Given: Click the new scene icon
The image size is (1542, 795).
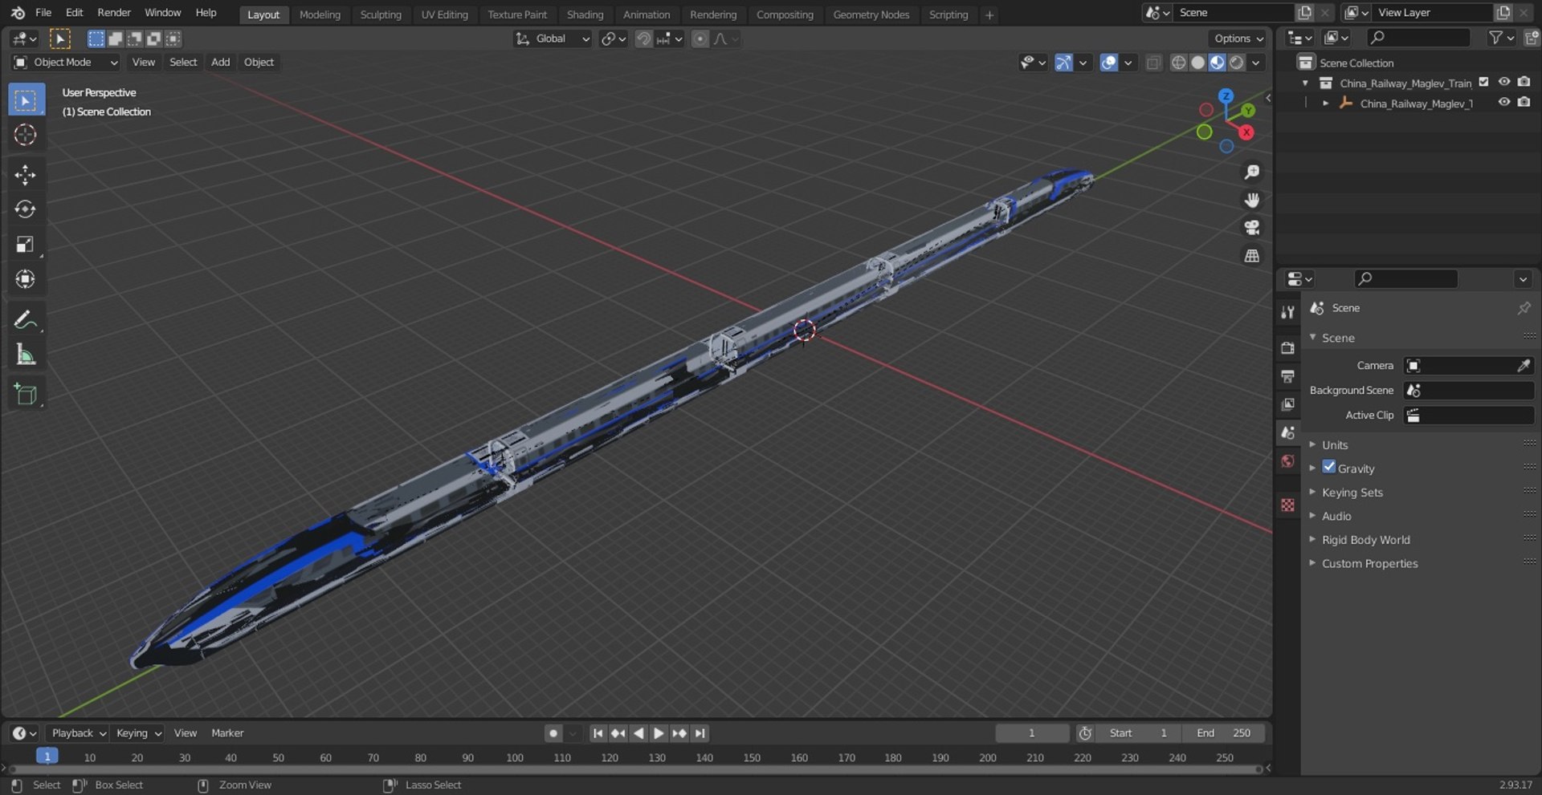Looking at the screenshot, I should pos(1304,13).
